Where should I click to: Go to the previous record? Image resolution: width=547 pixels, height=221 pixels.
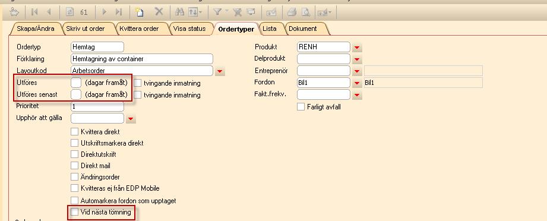click(x=49, y=12)
